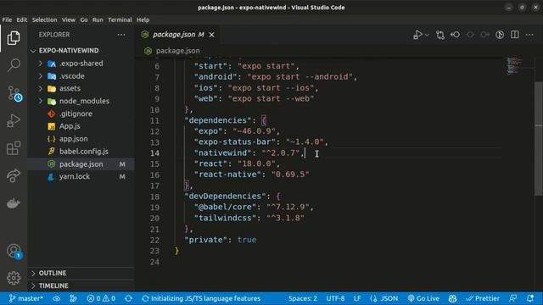
Task: Click Go Live in status bar
Action: pos(423,298)
